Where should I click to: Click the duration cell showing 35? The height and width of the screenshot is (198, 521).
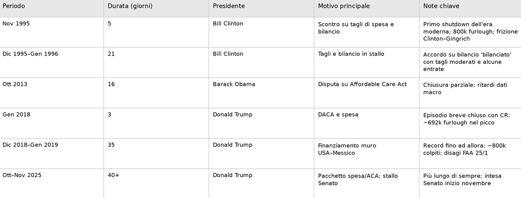click(x=111, y=145)
